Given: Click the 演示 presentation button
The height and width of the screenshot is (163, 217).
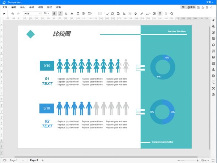Looking at the screenshot, I should (191, 7).
